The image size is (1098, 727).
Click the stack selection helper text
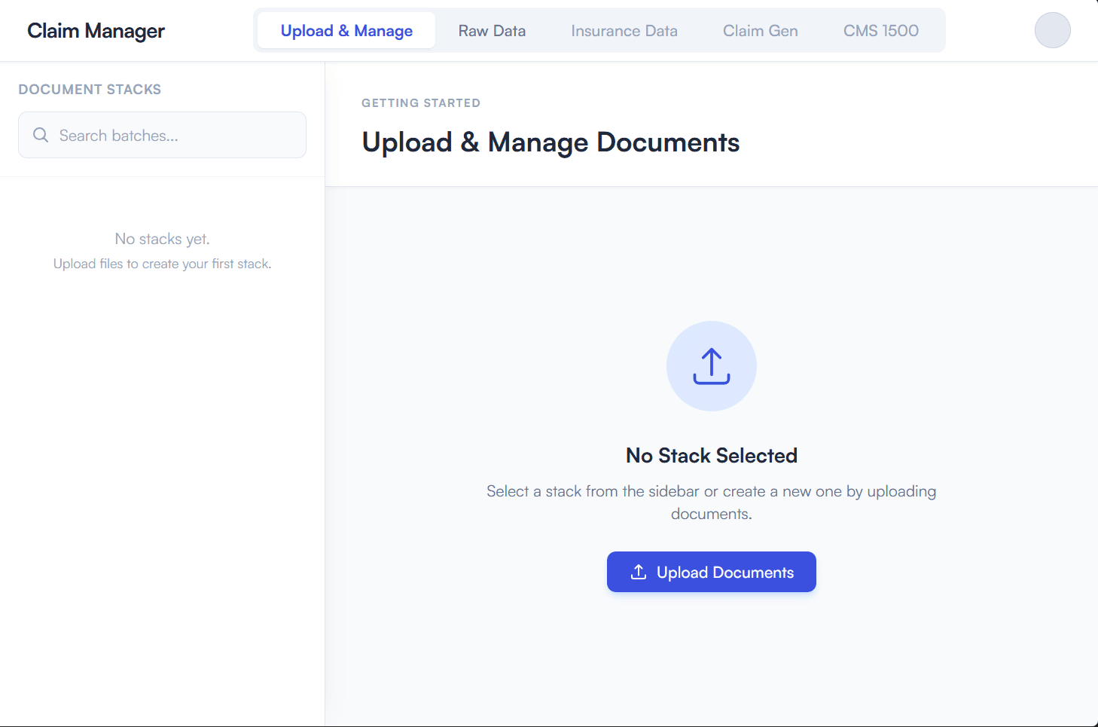711,502
